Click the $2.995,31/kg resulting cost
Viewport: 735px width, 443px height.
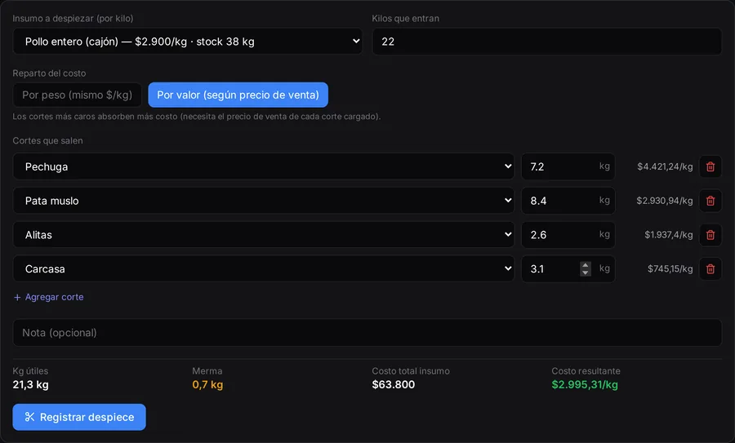tap(585, 384)
